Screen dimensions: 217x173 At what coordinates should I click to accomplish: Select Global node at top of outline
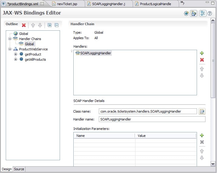pyautogui.click(x=24, y=34)
